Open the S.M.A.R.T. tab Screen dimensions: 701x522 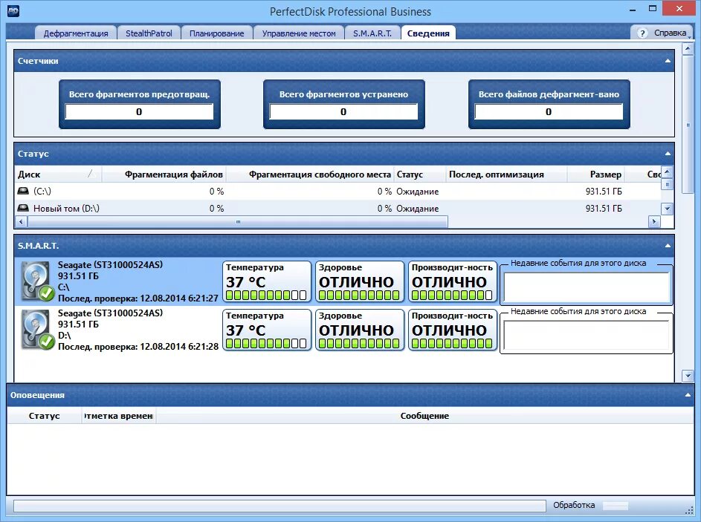coord(372,33)
